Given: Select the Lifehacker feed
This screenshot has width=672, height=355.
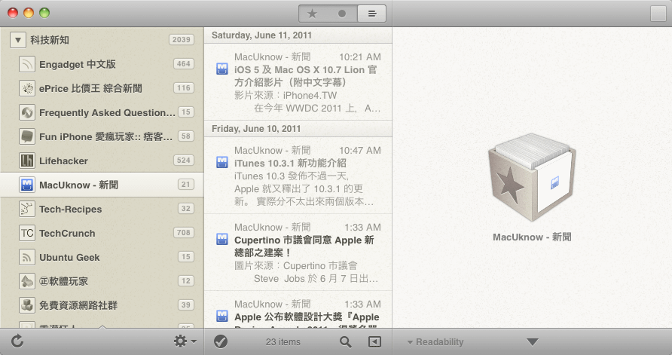Looking at the screenshot, I should pos(102,161).
